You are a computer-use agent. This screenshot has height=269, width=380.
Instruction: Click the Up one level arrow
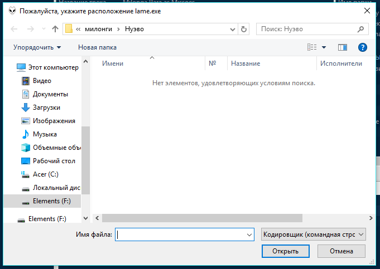[x=55, y=29]
